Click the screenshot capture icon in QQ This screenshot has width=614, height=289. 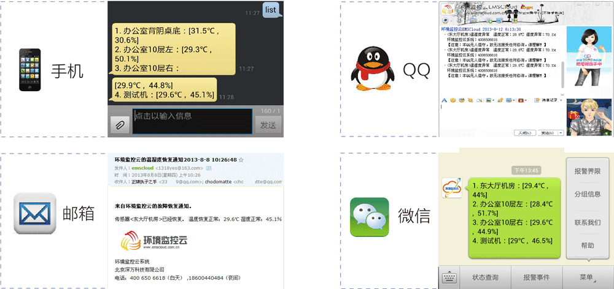[x=508, y=100]
